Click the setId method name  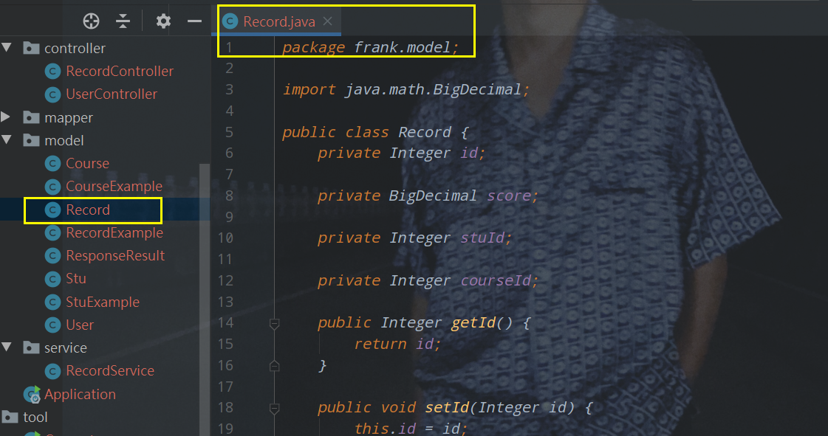coord(447,407)
